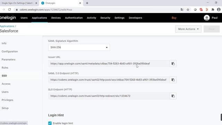Open the Activity menu

tap(92, 18)
